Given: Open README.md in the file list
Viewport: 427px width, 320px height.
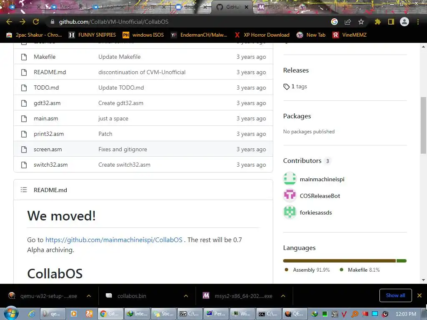Looking at the screenshot, I should [x=50, y=72].
